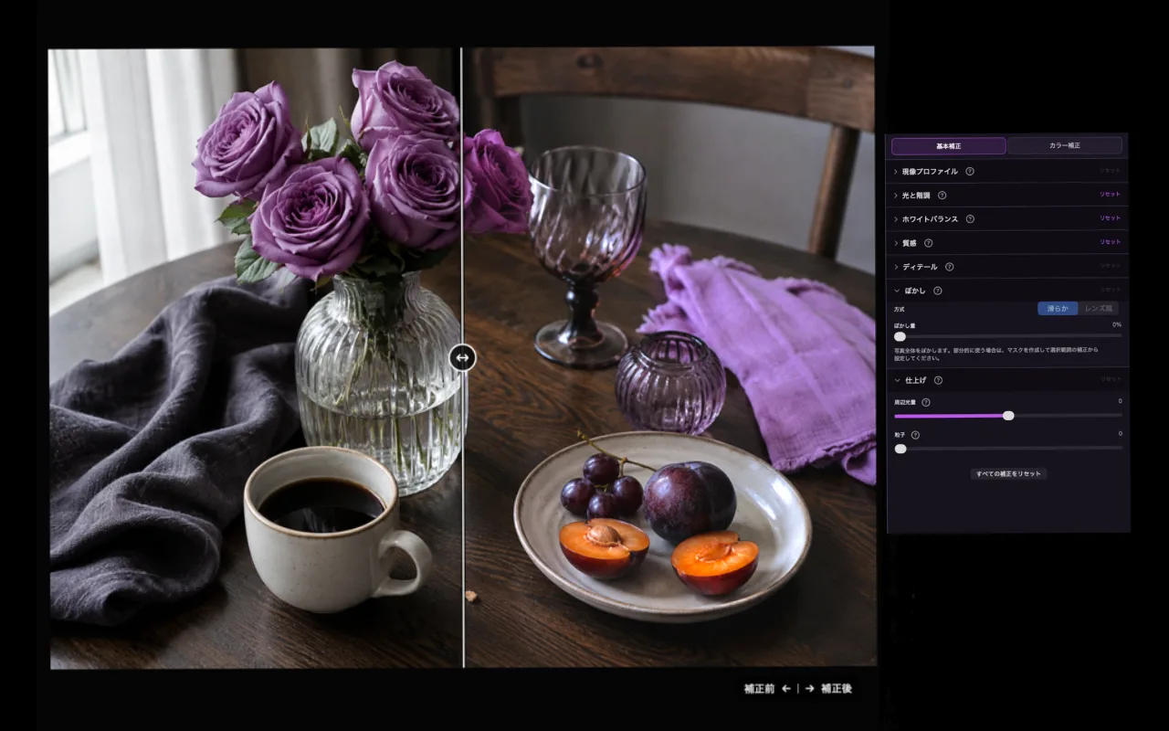Open help icon next to 粒子
Image resolution: width=1169 pixels, height=731 pixels.
click(915, 435)
